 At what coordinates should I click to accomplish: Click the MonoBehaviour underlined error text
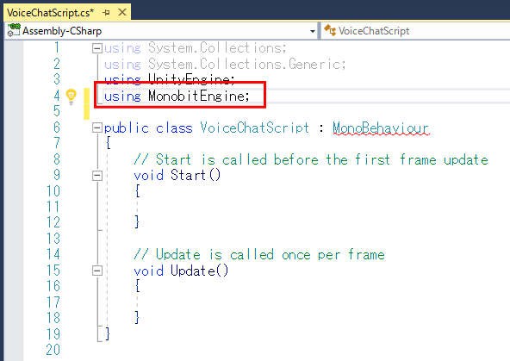click(x=381, y=128)
